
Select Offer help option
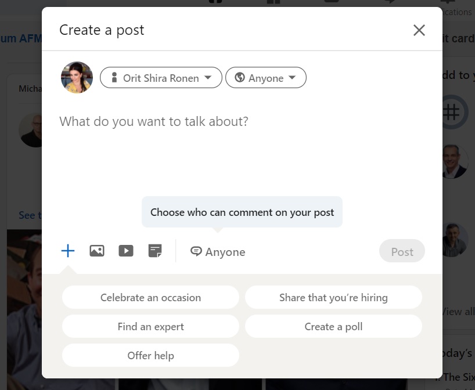(x=150, y=356)
